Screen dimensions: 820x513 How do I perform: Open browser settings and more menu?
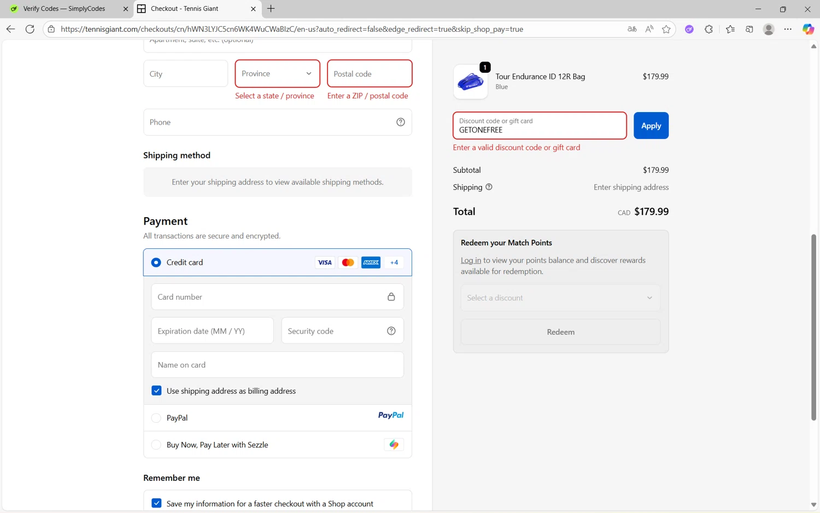click(x=788, y=29)
